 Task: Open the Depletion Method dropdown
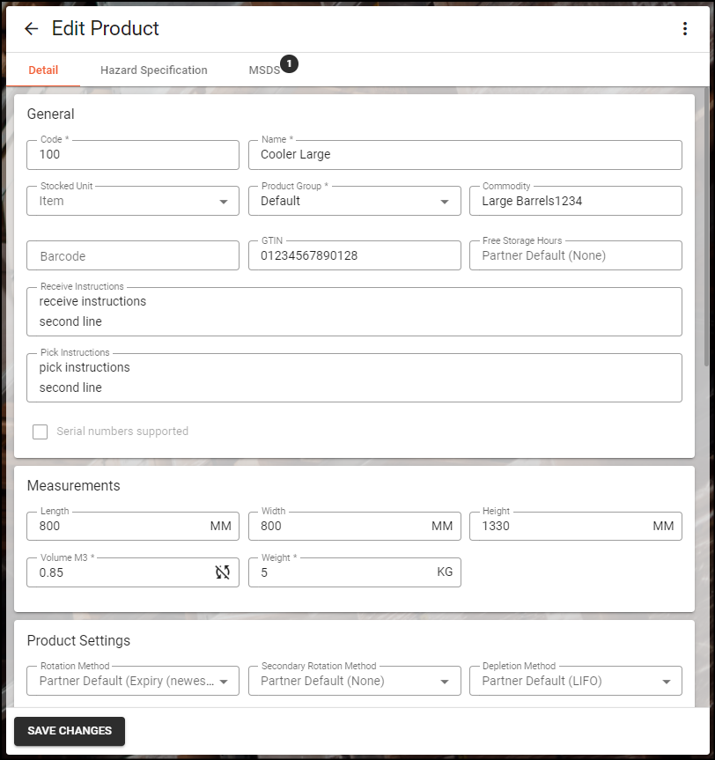coord(575,681)
